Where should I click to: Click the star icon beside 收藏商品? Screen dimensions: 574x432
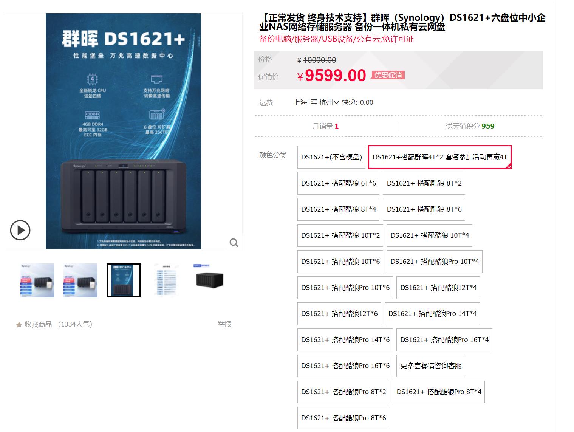pyautogui.click(x=19, y=325)
